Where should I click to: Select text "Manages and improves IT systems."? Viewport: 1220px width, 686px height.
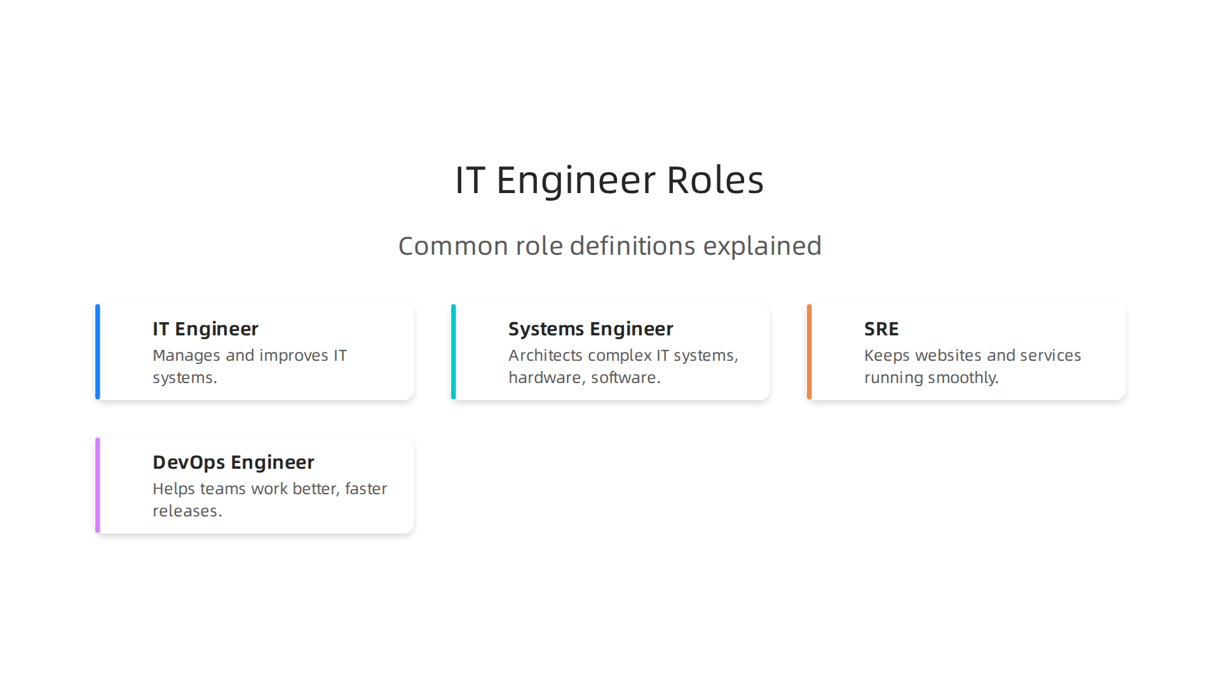[x=250, y=367]
